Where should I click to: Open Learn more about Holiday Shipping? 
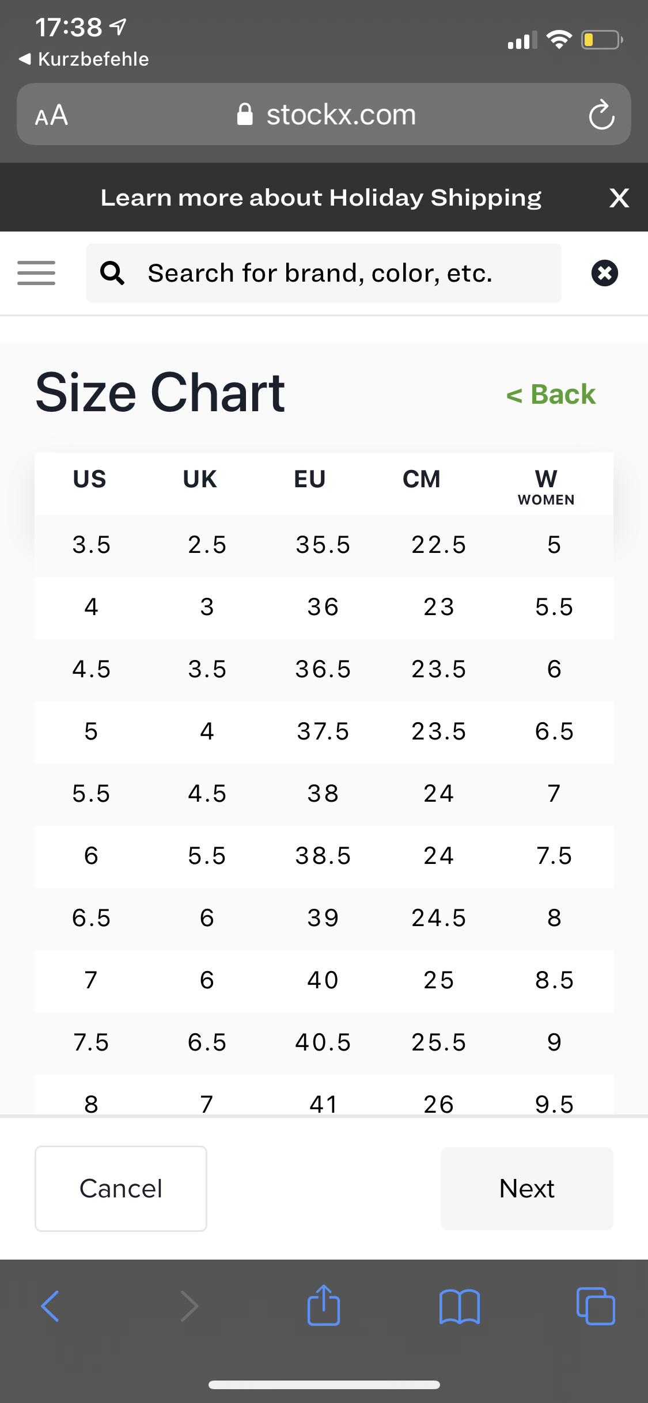pos(321,198)
